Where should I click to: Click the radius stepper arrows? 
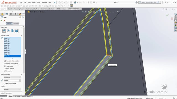tap(20, 81)
